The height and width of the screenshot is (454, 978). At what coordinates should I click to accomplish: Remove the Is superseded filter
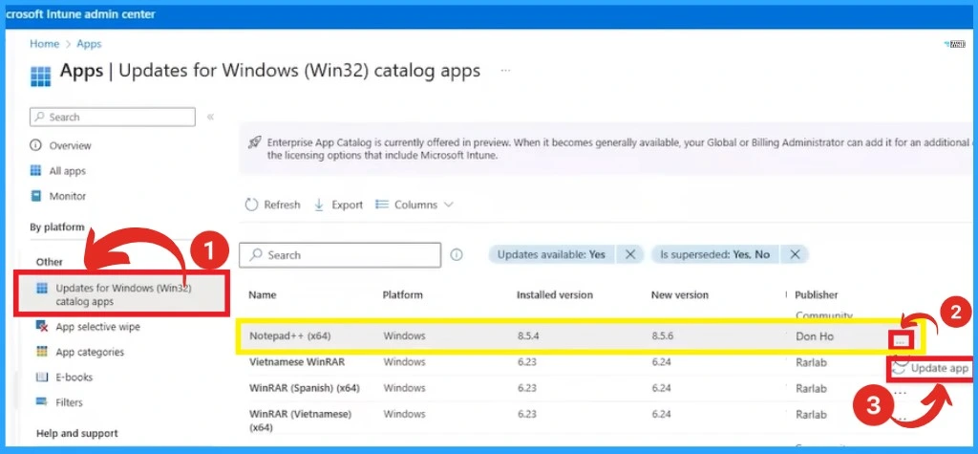tap(795, 255)
